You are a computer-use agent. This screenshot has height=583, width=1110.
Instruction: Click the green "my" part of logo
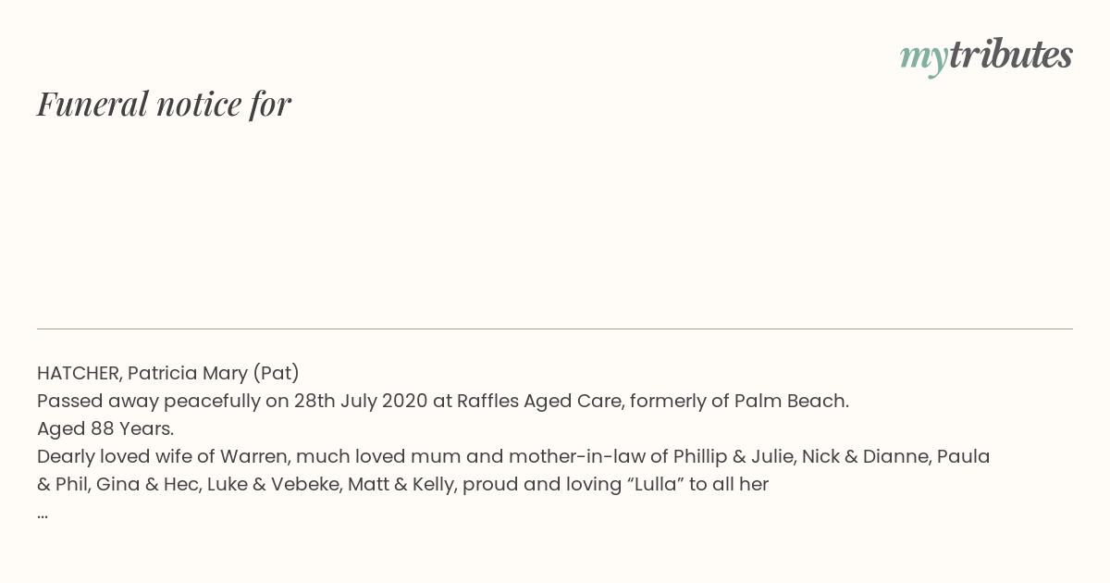923,59
